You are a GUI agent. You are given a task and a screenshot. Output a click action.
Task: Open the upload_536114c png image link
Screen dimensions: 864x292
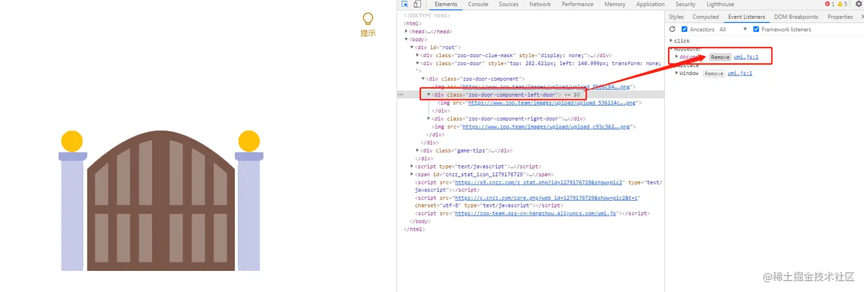tap(553, 103)
